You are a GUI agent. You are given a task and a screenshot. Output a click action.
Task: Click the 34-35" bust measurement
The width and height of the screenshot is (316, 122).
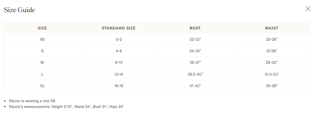point(195,51)
